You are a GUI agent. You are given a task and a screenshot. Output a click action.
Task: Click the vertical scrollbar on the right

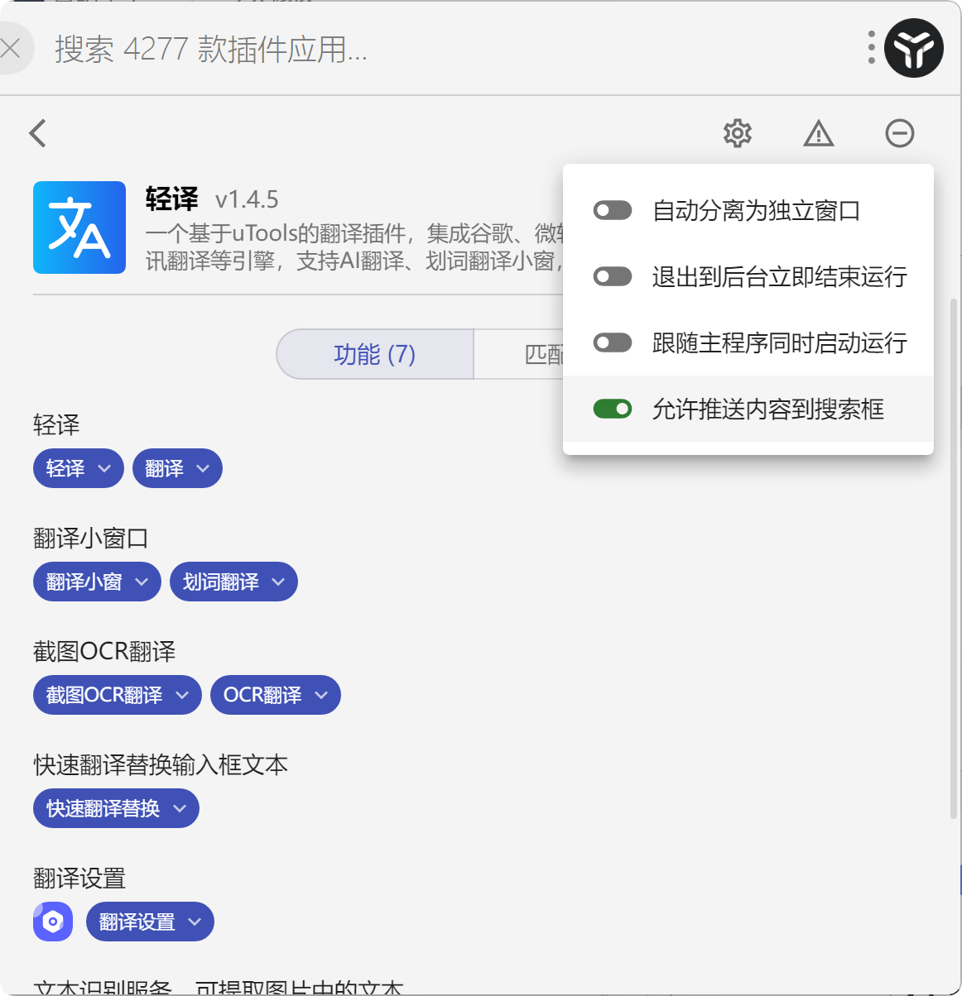point(954,558)
